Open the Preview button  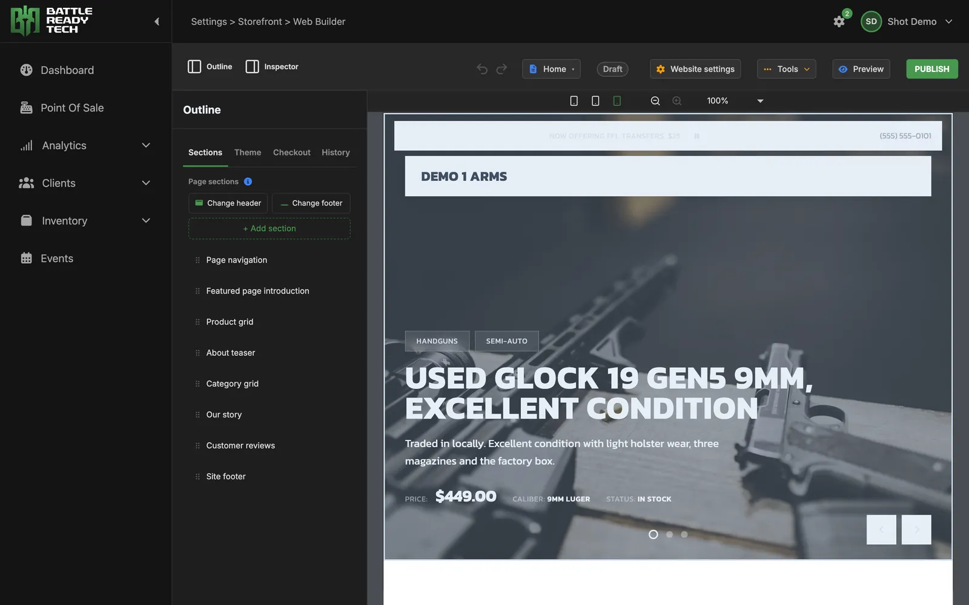click(861, 69)
